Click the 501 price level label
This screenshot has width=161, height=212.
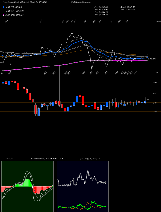(x=155, y=103)
